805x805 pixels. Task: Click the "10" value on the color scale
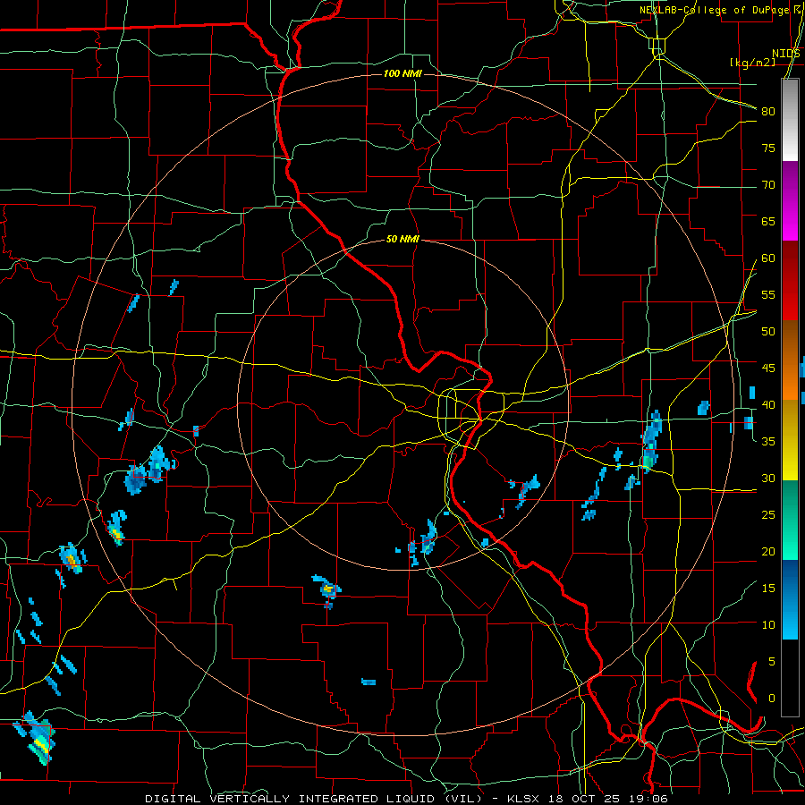768,625
